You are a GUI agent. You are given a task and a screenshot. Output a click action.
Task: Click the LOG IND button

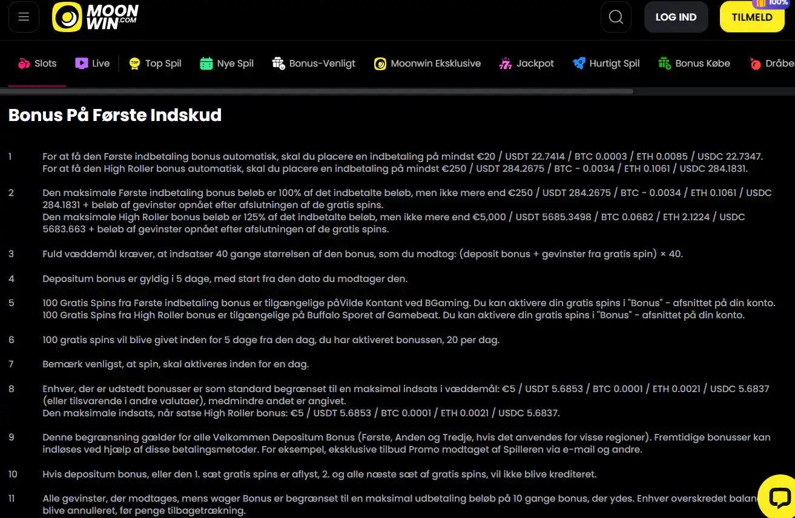(676, 17)
